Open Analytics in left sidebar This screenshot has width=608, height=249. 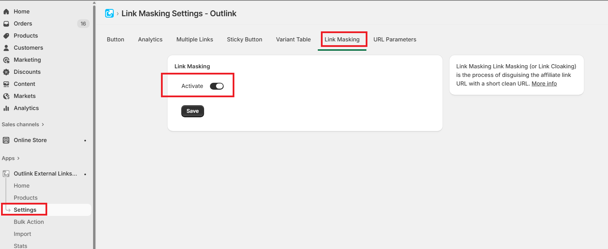point(26,108)
